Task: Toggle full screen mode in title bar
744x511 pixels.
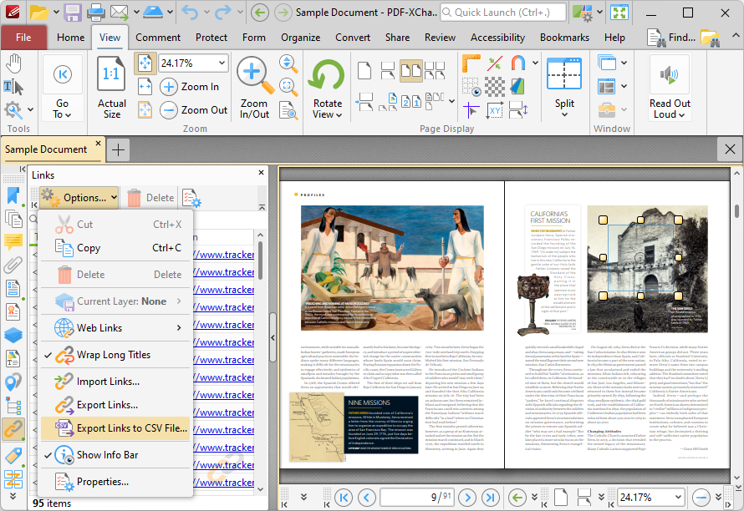Action: 619,13
